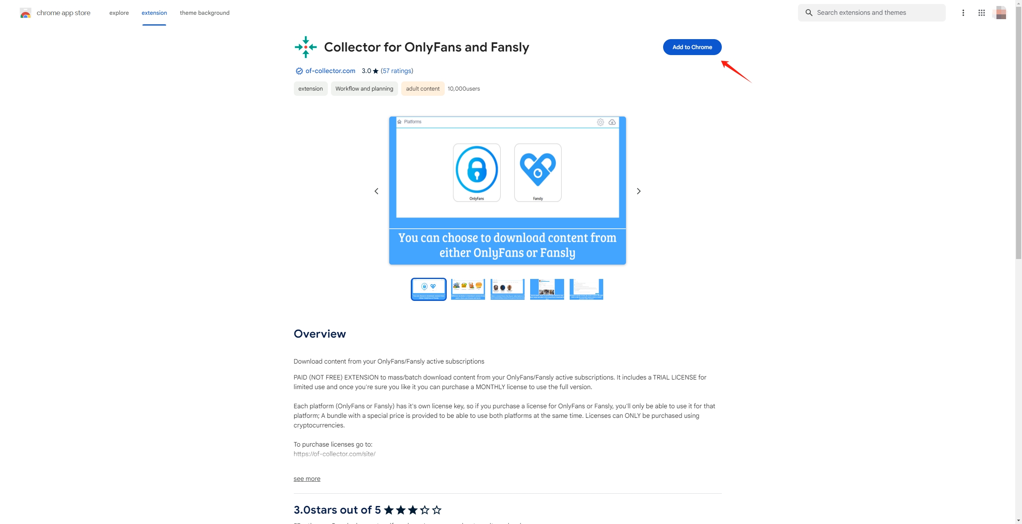Viewport: 1022px width, 524px height.
Task: Click the Google Apps grid icon
Action: click(981, 12)
